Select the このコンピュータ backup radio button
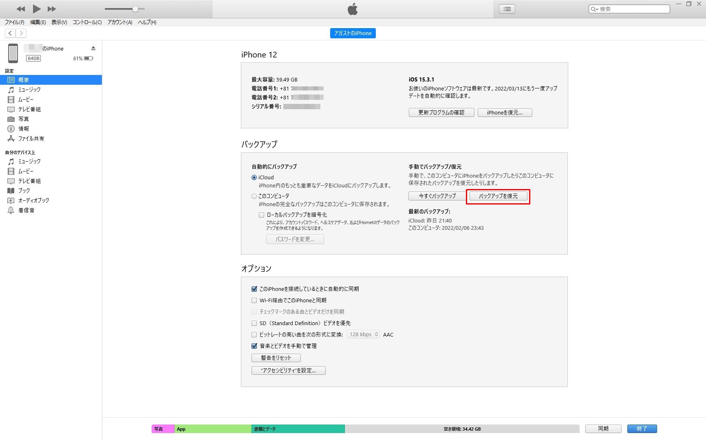The height and width of the screenshot is (440, 706). [x=254, y=196]
